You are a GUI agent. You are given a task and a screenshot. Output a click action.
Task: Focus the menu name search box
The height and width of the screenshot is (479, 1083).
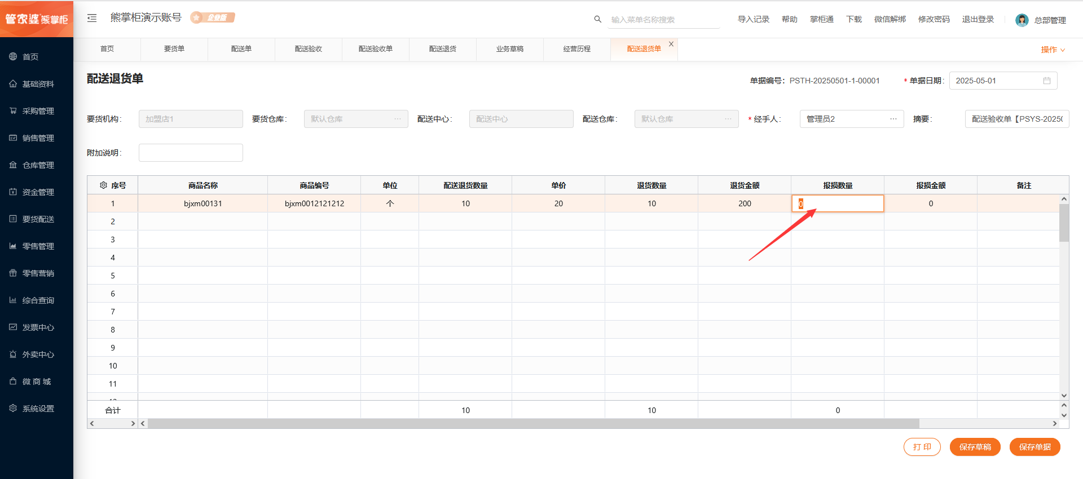[x=664, y=20]
